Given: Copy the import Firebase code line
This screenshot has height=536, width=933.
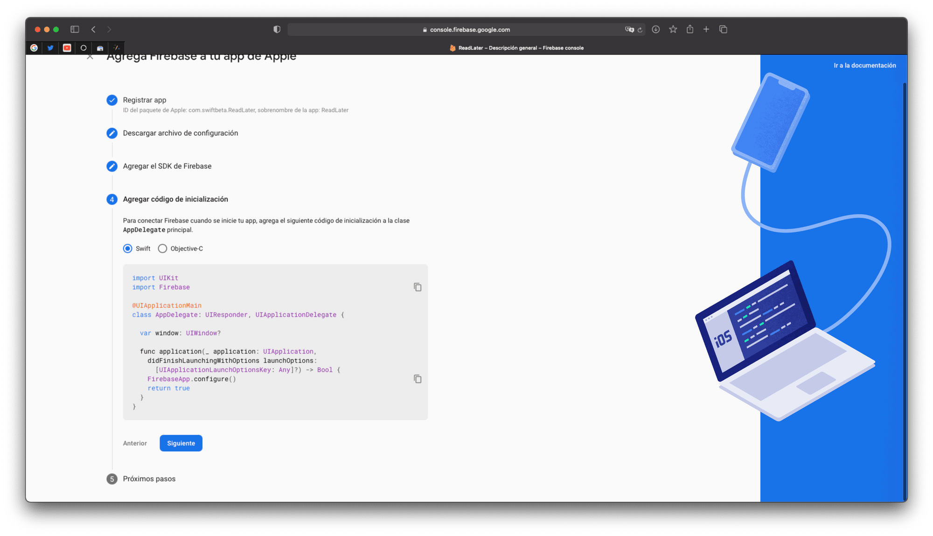Looking at the screenshot, I should (x=418, y=287).
